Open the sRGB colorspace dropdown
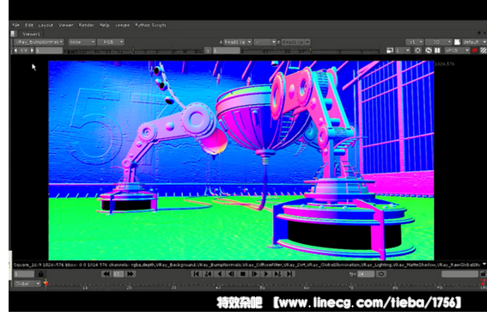This screenshot has height=317, width=487. point(457,51)
